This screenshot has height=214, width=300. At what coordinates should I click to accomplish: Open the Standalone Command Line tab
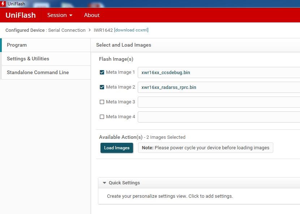point(46,73)
